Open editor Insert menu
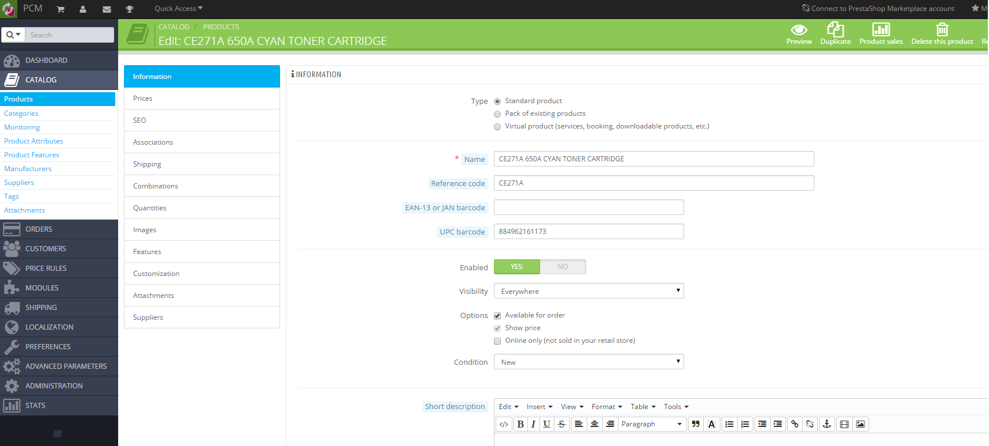Image resolution: width=989 pixels, height=446 pixels. pyautogui.click(x=539, y=407)
